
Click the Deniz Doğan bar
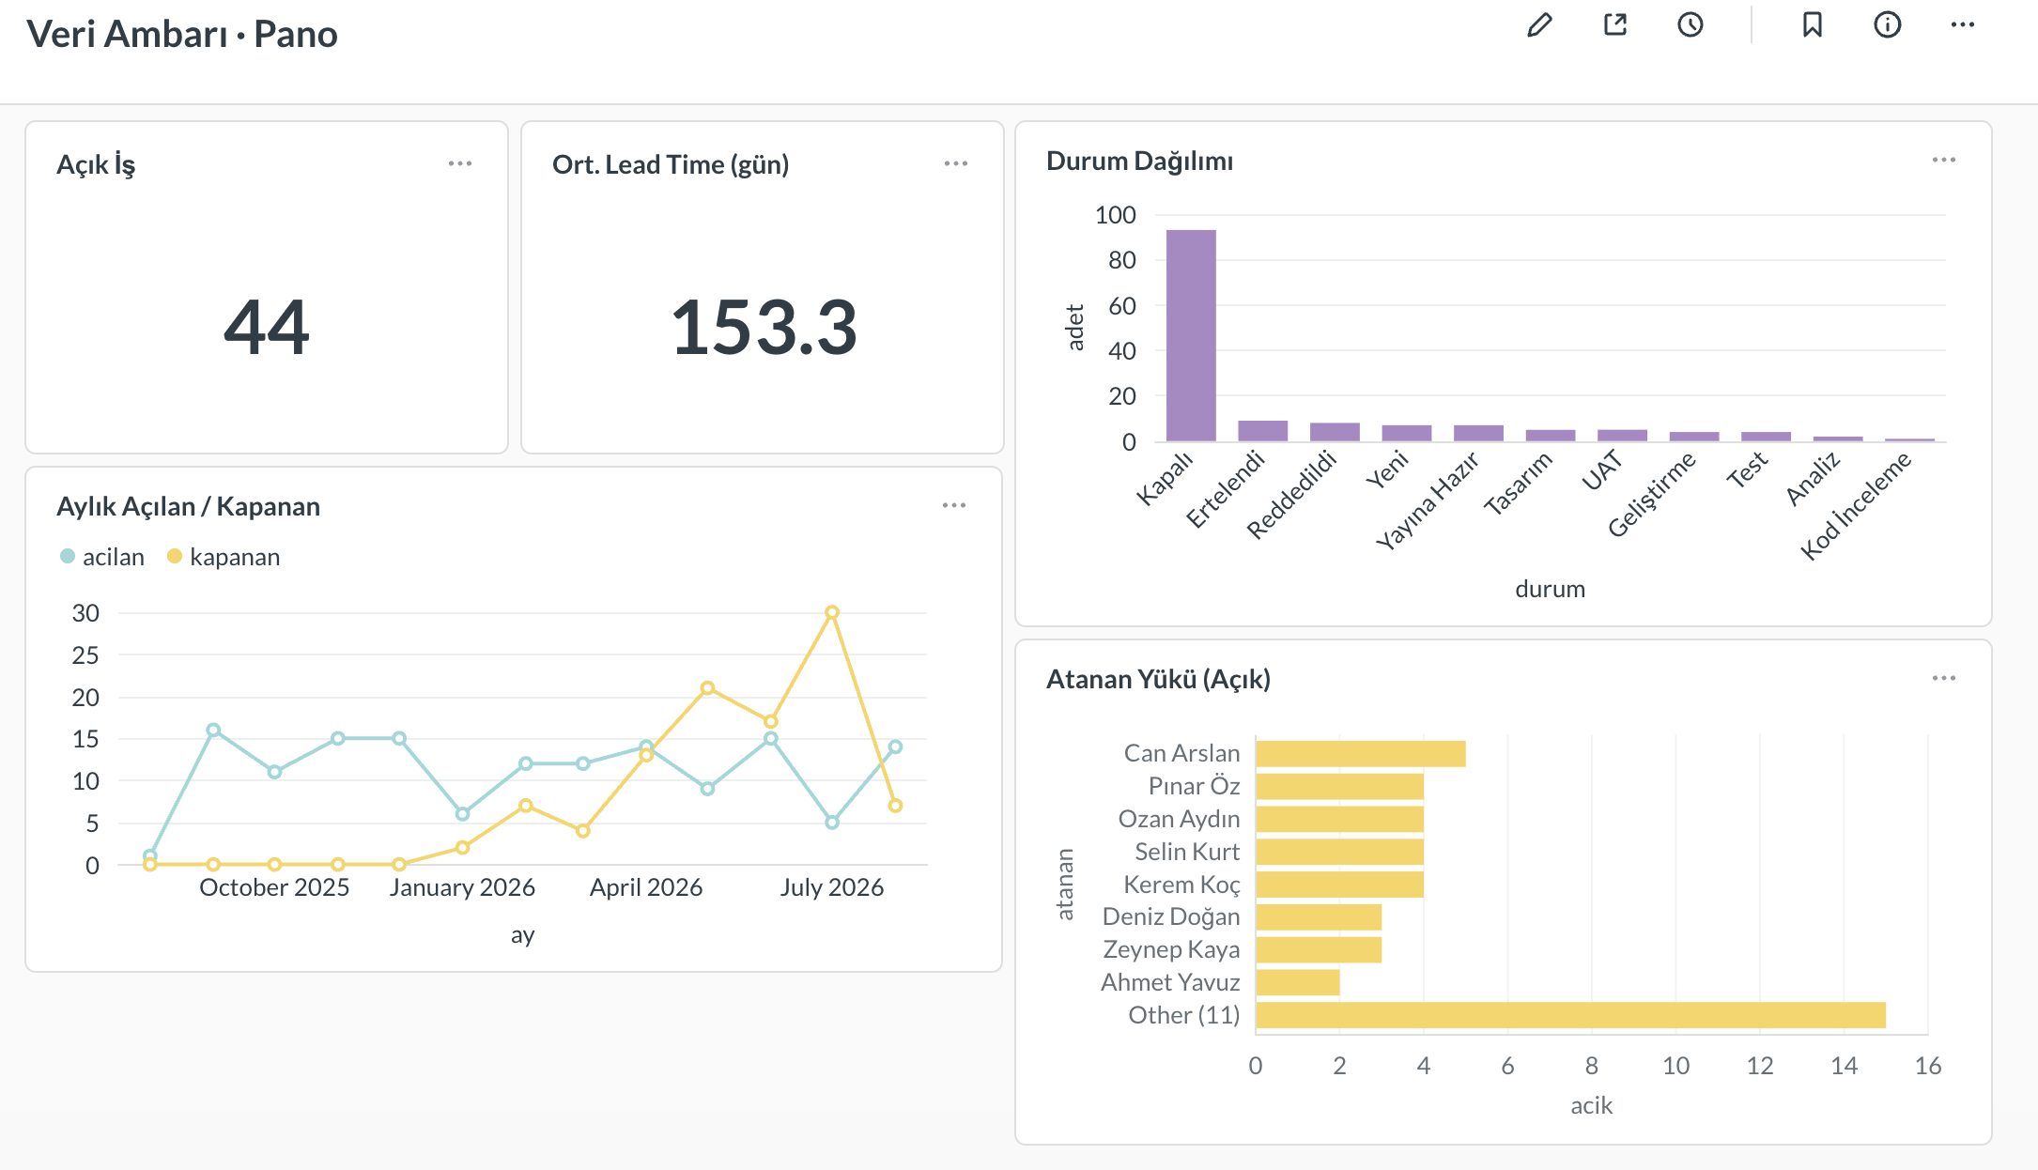pos(1319,916)
